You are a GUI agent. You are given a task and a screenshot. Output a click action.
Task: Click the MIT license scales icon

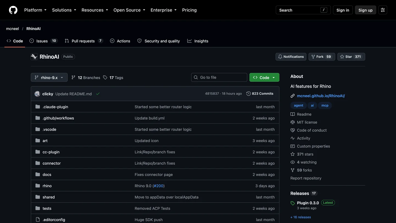coord(293,122)
